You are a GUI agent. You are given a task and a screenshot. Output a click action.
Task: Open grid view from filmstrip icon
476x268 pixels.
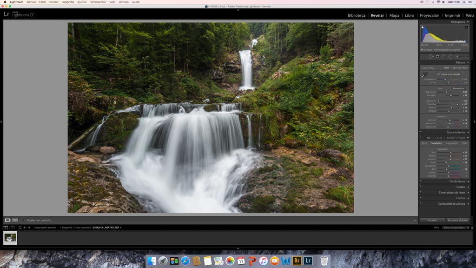[20, 228]
